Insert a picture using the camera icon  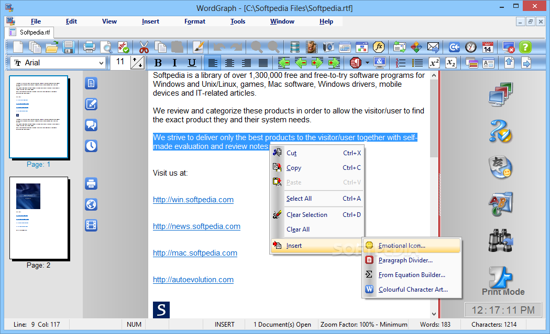328,47
